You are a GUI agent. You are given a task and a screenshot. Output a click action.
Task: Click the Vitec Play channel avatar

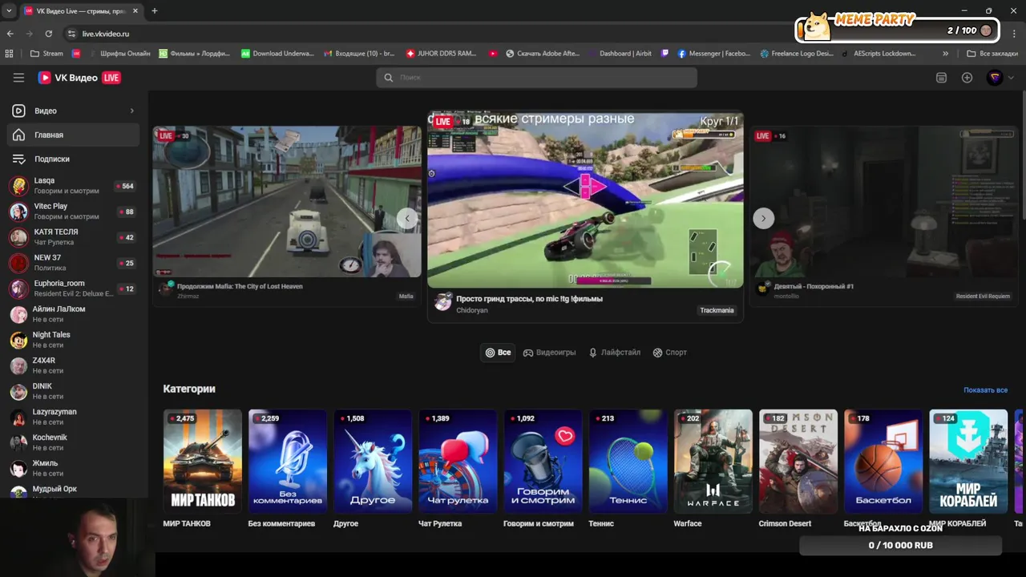coord(18,212)
